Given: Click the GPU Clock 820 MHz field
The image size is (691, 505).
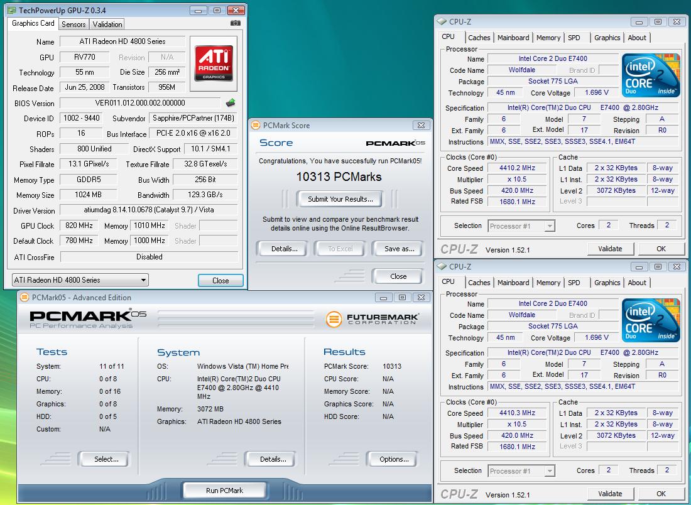Looking at the screenshot, I should pyautogui.click(x=79, y=225).
